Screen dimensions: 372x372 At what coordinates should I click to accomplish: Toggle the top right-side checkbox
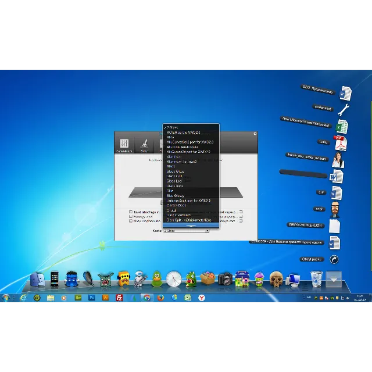(x=241, y=212)
